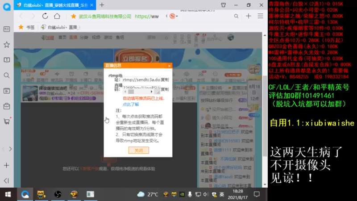Open a new tab with the plus button
The width and height of the screenshot is (357, 201).
[102, 5]
